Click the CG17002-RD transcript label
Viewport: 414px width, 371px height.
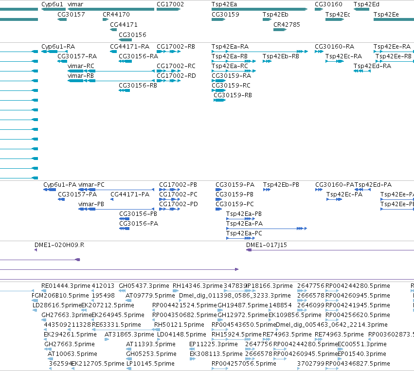coord(177,76)
